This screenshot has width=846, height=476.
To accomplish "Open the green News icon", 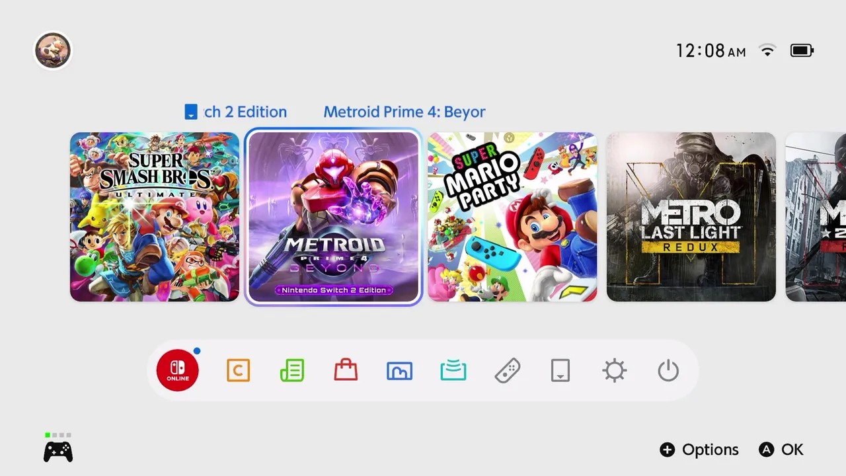I will 292,370.
